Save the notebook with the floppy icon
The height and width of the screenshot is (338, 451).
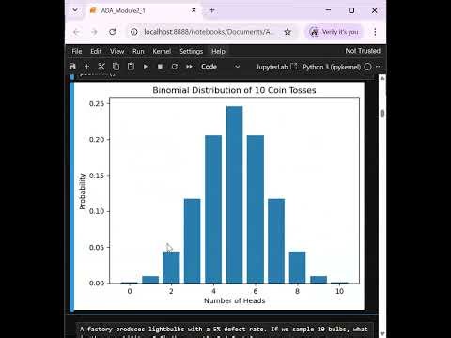(x=72, y=67)
